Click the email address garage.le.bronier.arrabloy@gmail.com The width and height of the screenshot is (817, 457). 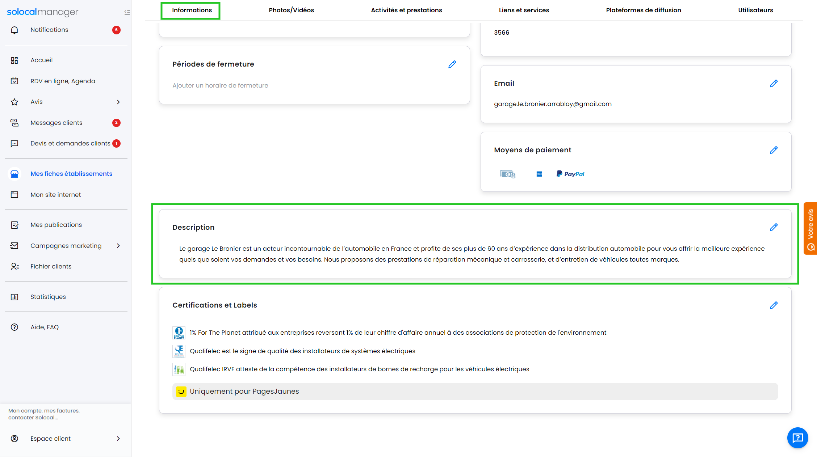coord(553,104)
